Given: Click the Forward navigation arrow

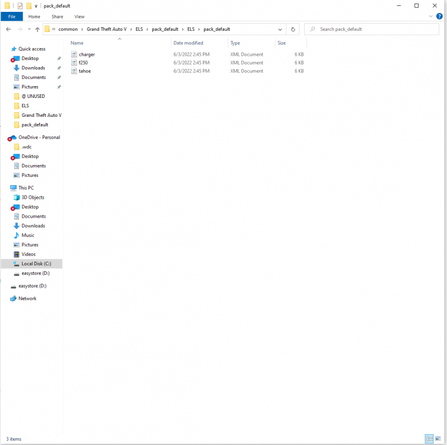Looking at the screenshot, I should coord(20,29).
